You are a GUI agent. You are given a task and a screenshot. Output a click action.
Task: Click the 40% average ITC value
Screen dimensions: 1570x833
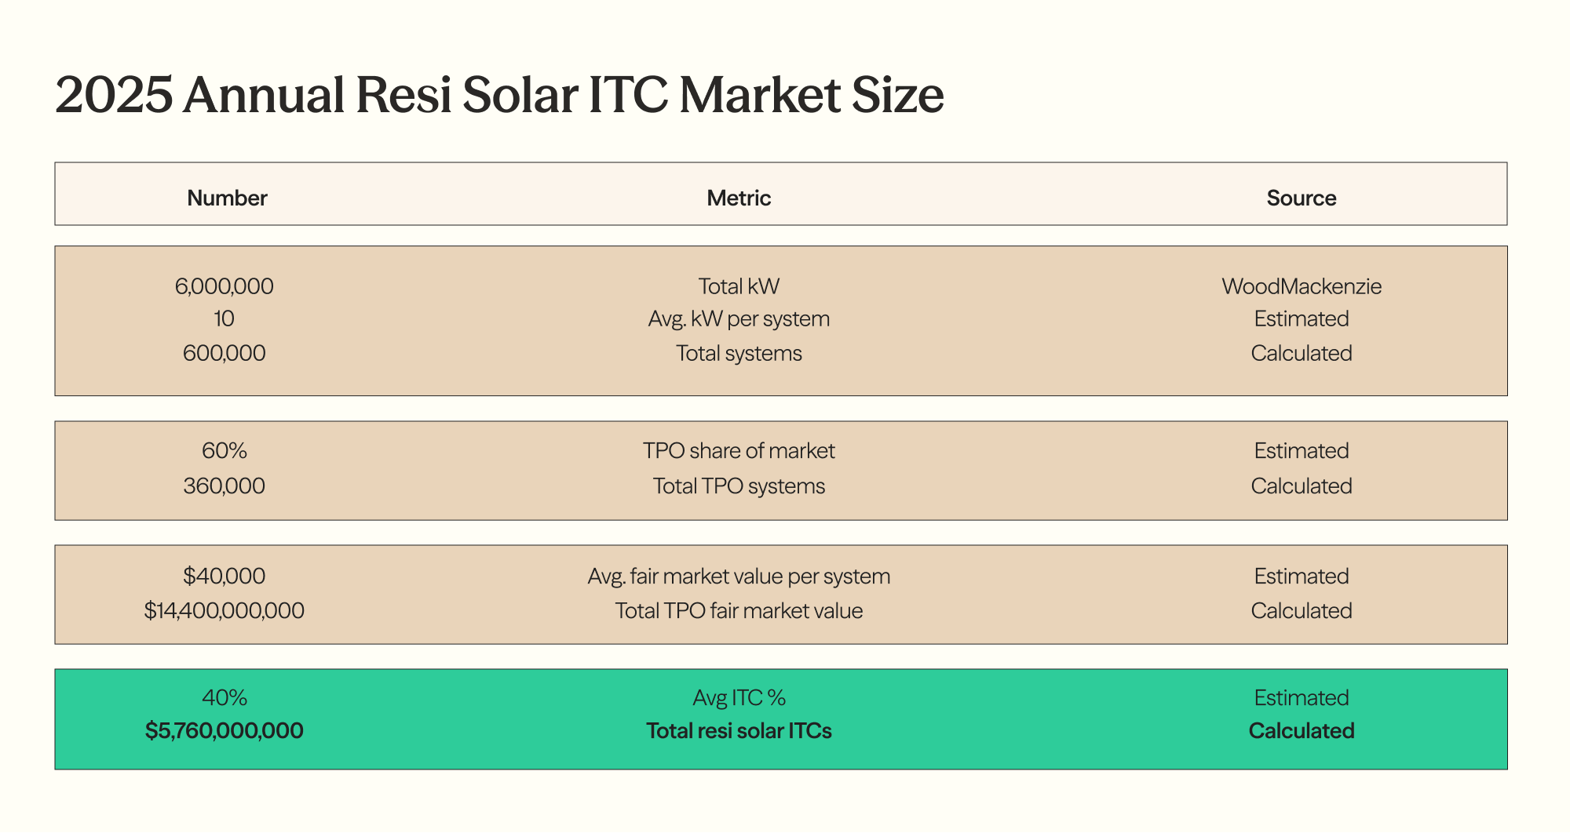[225, 698]
